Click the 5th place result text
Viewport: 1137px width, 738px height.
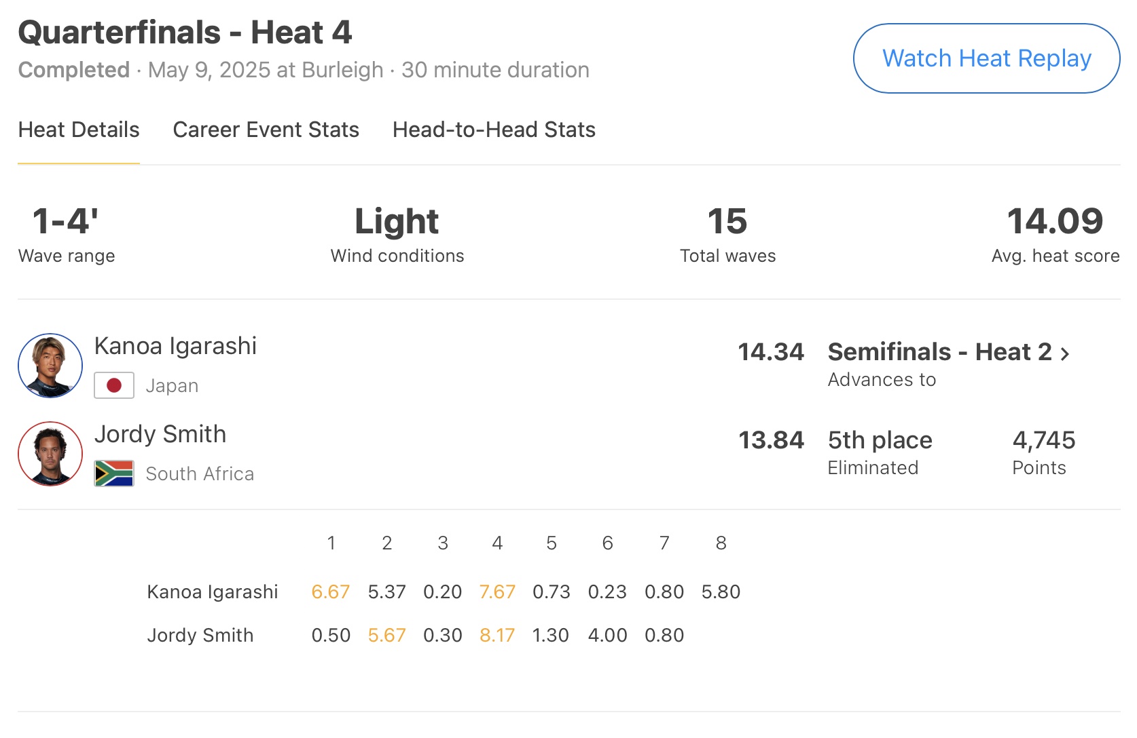880,440
